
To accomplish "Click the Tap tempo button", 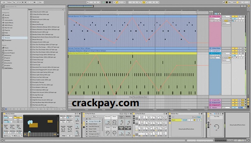I will click(x=14, y=2).
